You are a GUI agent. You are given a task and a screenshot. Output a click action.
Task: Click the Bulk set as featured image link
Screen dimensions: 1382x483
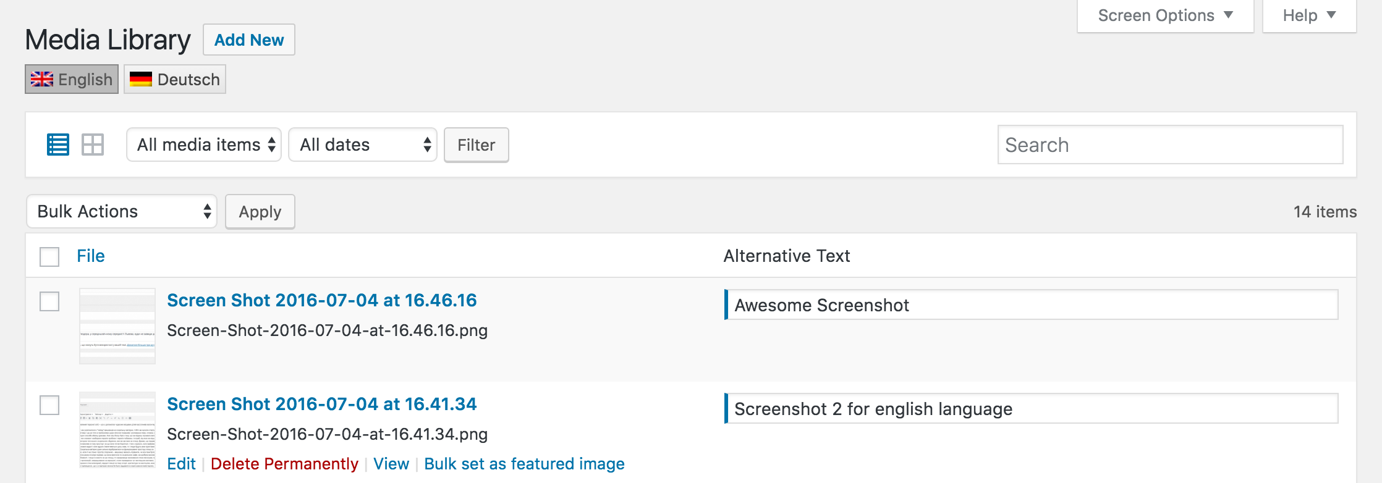point(524,464)
